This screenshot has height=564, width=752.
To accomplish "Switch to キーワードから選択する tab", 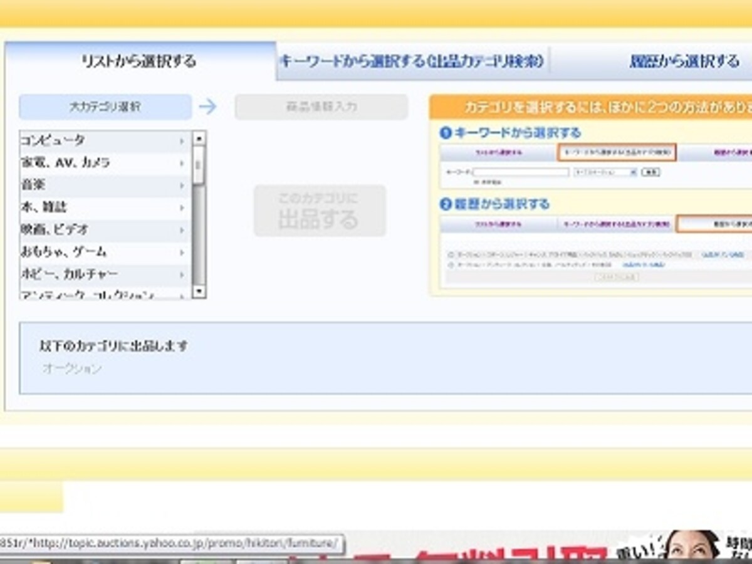I will click(x=412, y=61).
